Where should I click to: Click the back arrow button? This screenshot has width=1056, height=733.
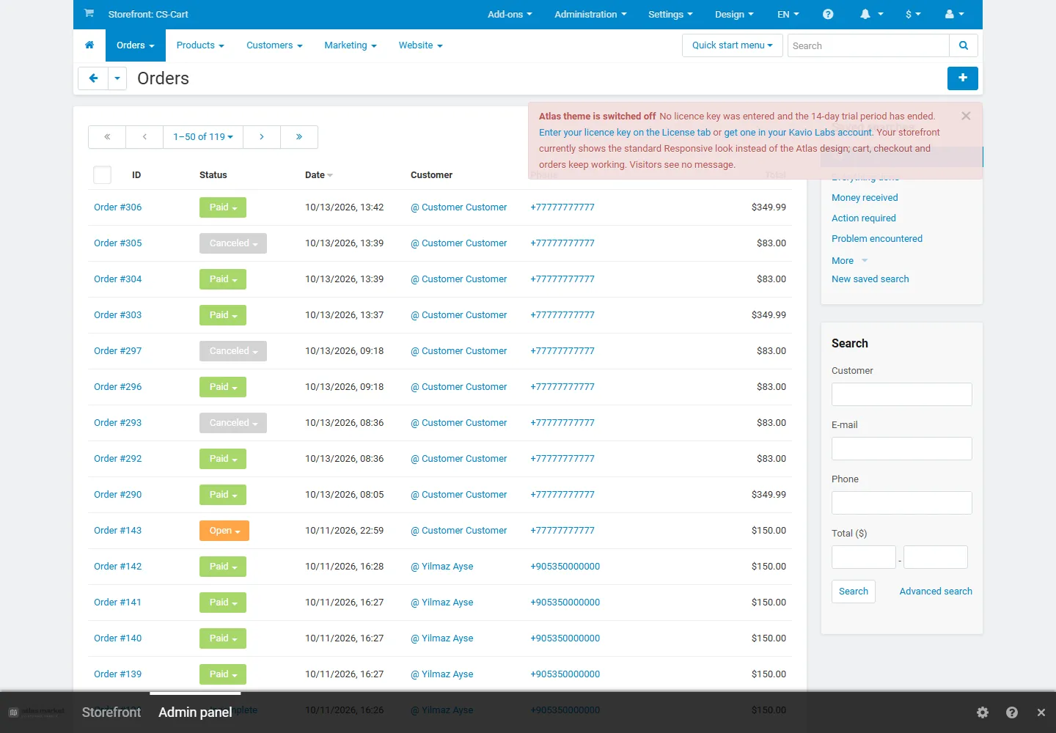point(93,78)
